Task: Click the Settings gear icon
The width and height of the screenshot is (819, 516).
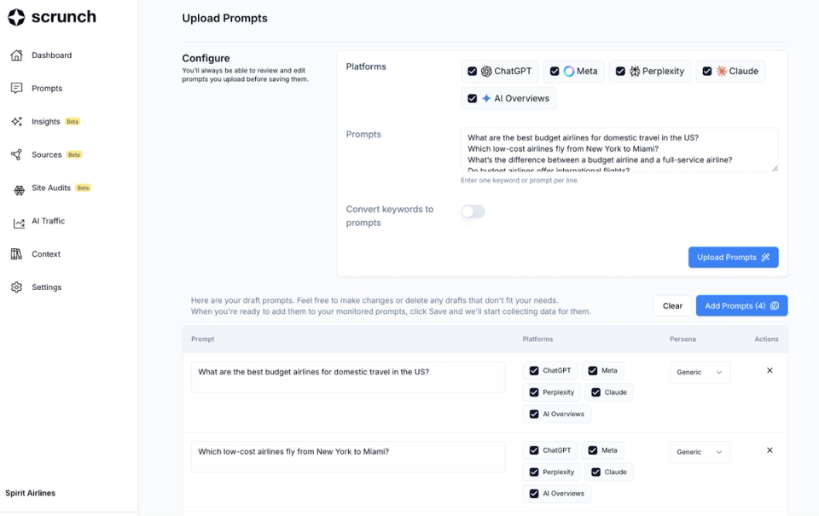Action: tap(17, 287)
